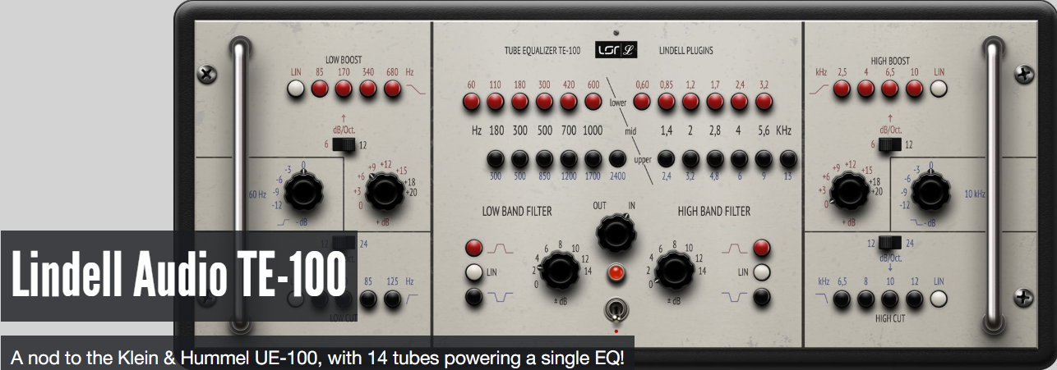This screenshot has height=370, width=1057.
Task: Select the 6,5 kHz High Boost button
Action: [x=890, y=89]
